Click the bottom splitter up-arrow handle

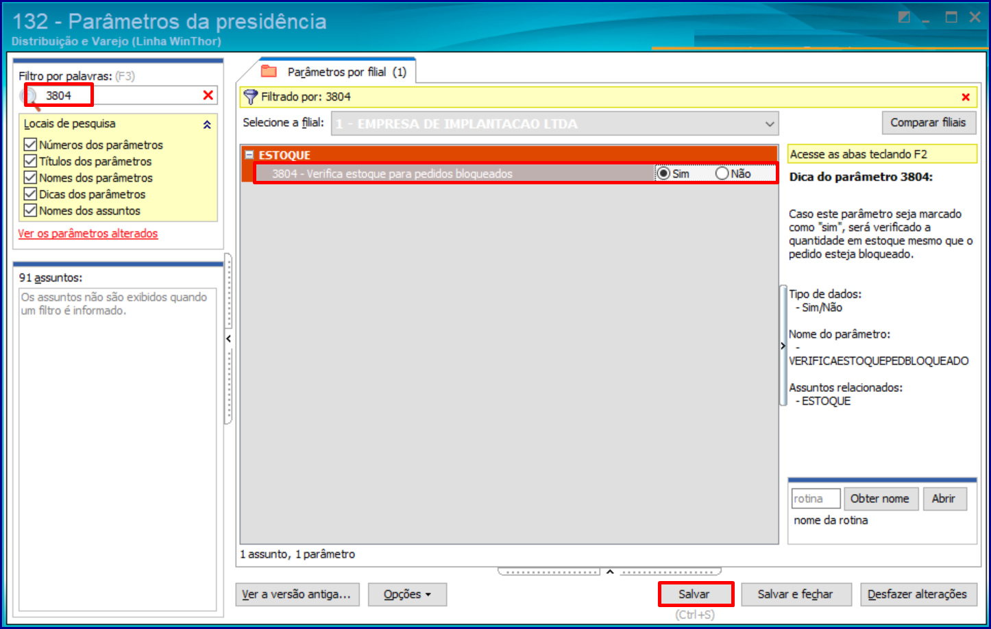tap(610, 571)
